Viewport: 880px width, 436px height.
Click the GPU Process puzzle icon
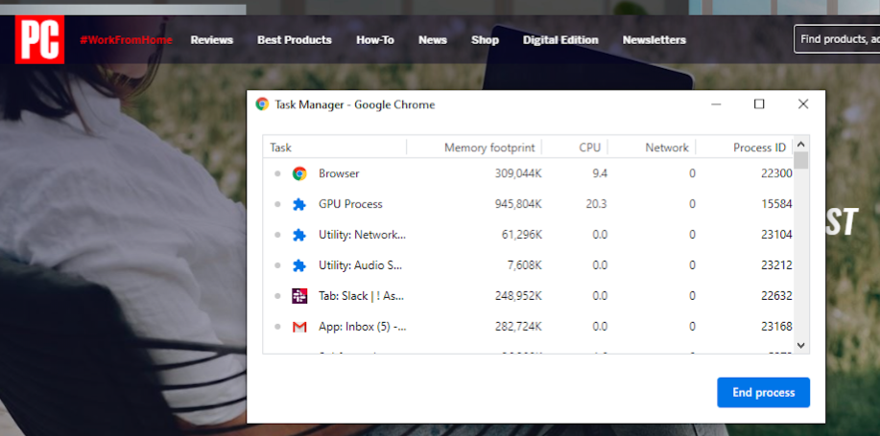(x=299, y=204)
